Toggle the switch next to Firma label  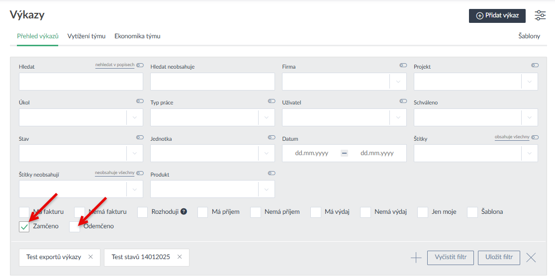point(403,66)
